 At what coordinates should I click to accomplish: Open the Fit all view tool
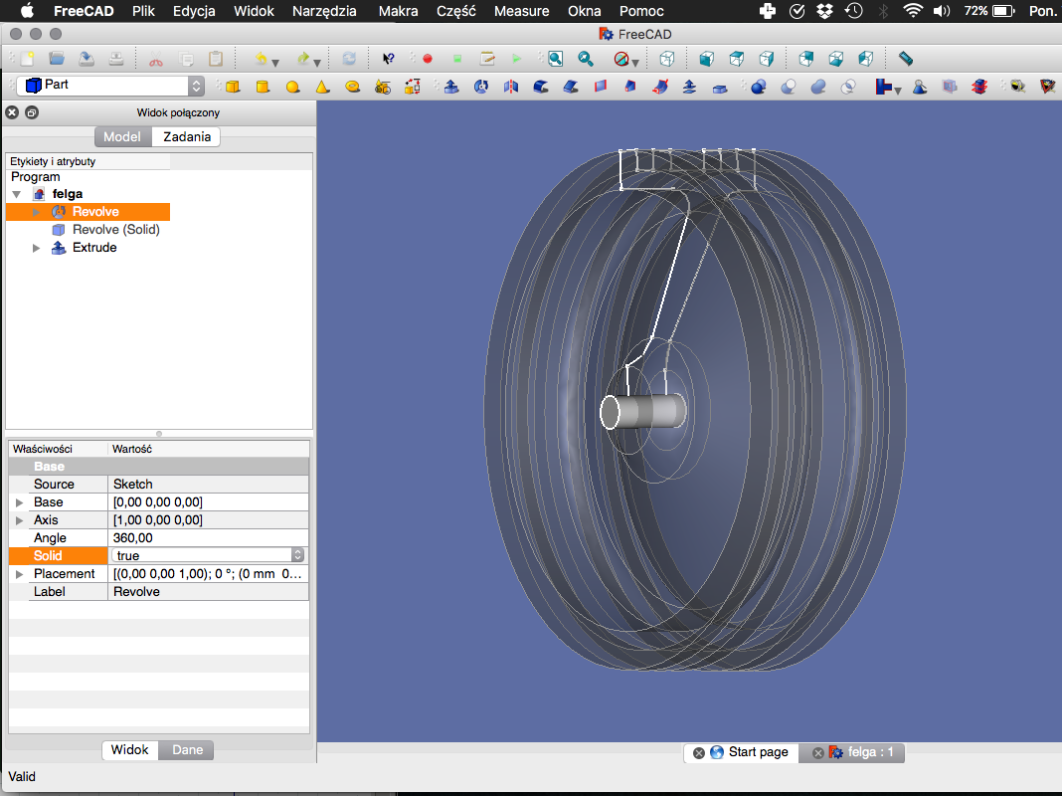[556, 59]
